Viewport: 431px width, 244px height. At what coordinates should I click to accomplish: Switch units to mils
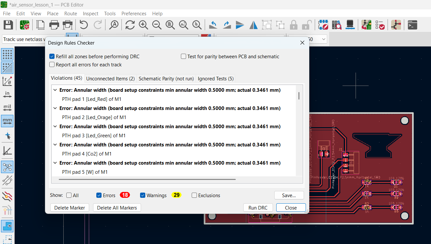[x=7, y=108]
